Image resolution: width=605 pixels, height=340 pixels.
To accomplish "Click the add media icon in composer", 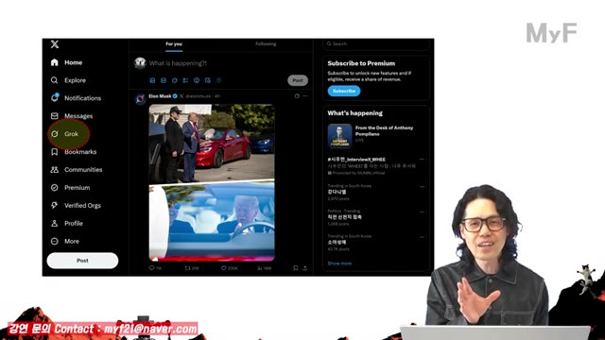I will click(x=152, y=80).
